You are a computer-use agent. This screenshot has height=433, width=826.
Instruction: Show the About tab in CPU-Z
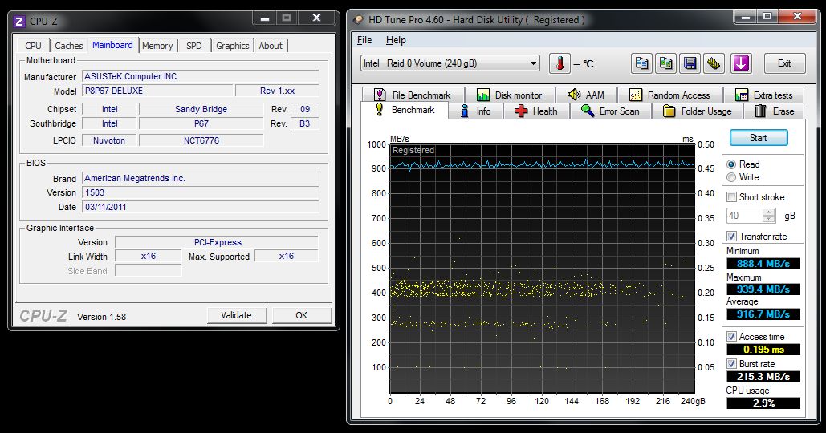click(x=271, y=46)
